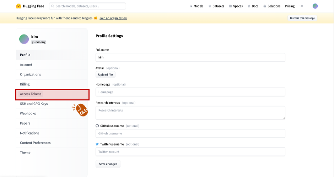This screenshot has height=177, width=334.
Task: Focus the search models, datasets, users field
Action: [x=87, y=6]
